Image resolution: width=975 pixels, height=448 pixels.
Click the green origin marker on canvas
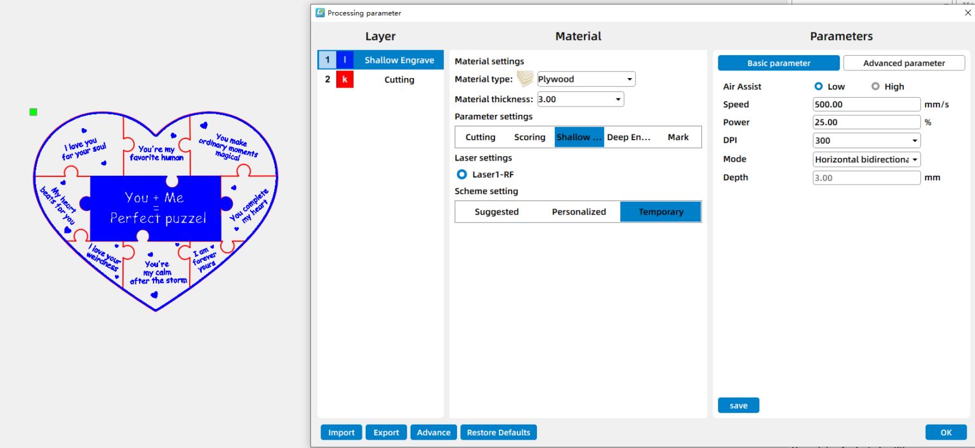click(x=33, y=112)
